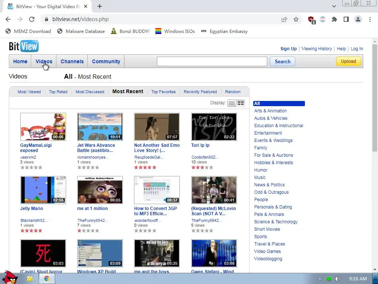
Task: Toggle the browser side panel icon
Action: coord(346,19)
